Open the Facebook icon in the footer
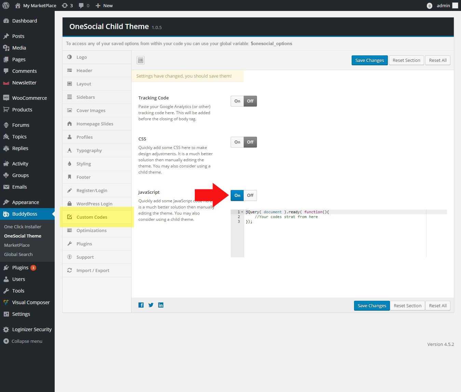The height and width of the screenshot is (392, 461). tap(141, 305)
